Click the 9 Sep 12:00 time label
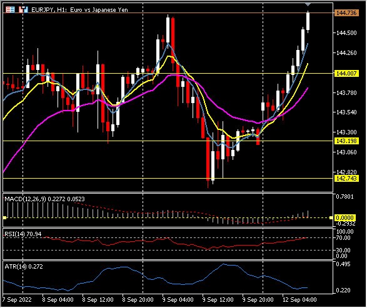This screenshot has height=308, width=367. tap(218, 300)
